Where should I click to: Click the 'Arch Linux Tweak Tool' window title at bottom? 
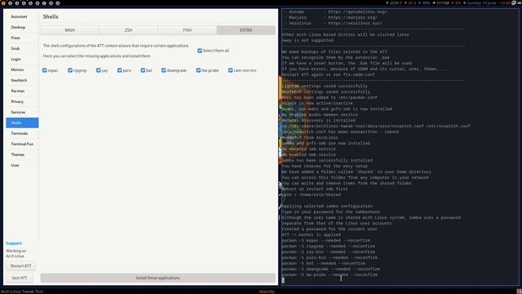pyautogui.click(x=22, y=292)
